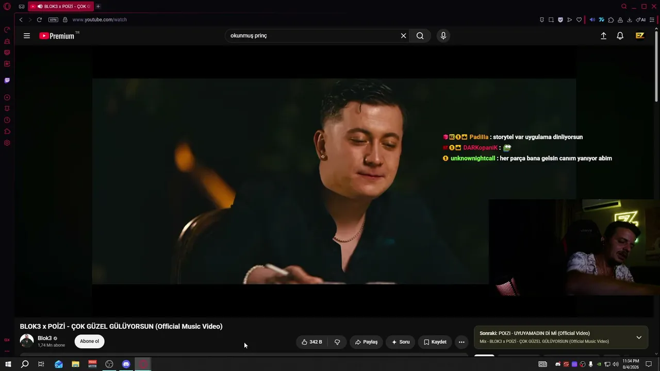Open the browser AI assistant button
The height and width of the screenshot is (371, 660).
641,20
